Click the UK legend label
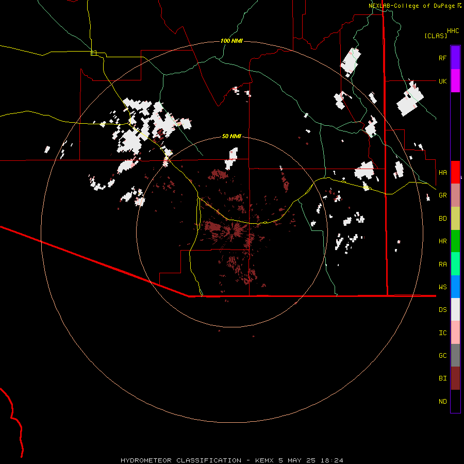The width and height of the screenshot is (464, 464). click(442, 81)
